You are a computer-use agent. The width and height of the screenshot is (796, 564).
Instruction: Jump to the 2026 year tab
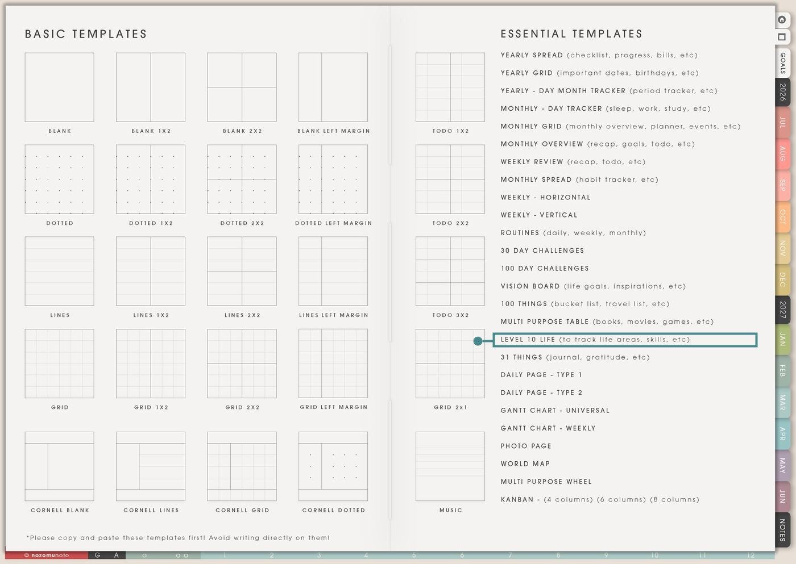pyautogui.click(x=783, y=92)
